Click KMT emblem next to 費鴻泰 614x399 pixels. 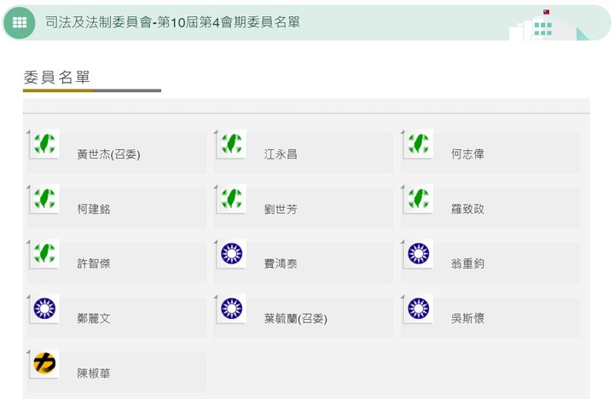tap(231, 253)
